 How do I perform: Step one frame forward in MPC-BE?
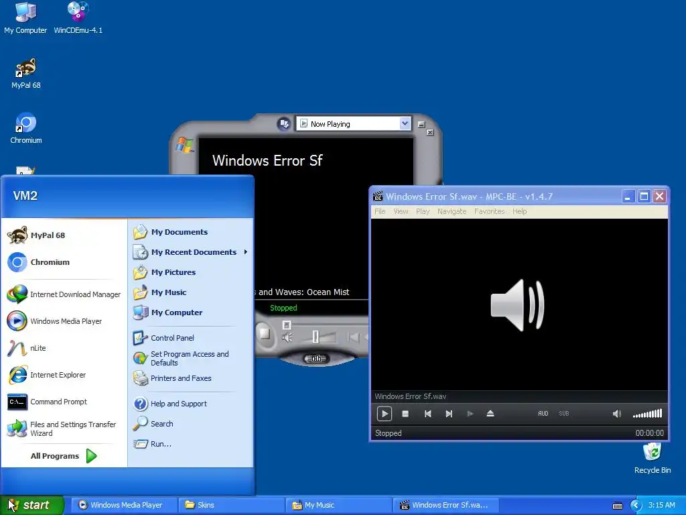click(470, 413)
